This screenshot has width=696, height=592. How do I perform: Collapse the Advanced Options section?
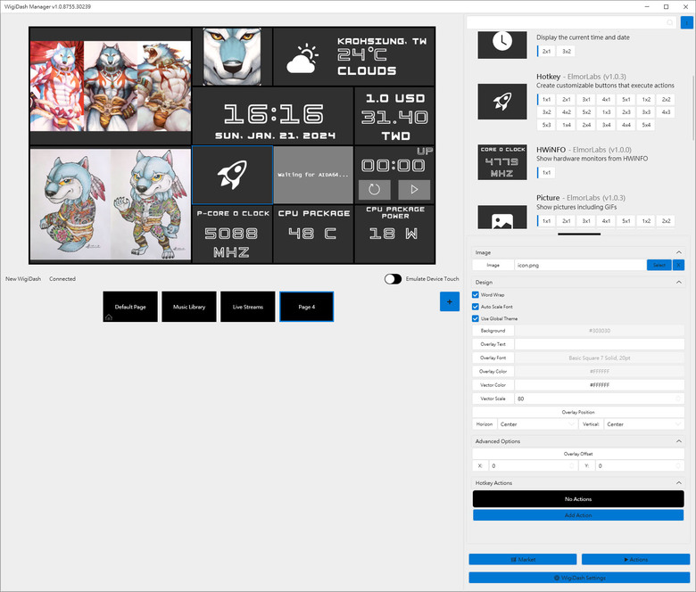pyautogui.click(x=679, y=441)
